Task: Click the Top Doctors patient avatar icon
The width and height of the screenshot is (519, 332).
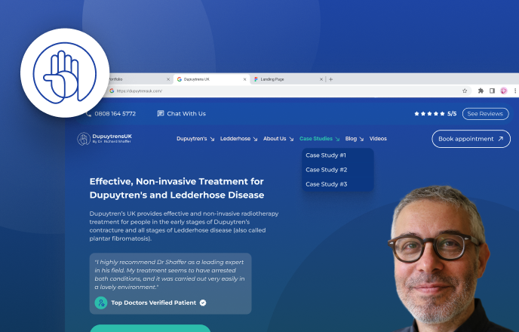Action: point(101,303)
